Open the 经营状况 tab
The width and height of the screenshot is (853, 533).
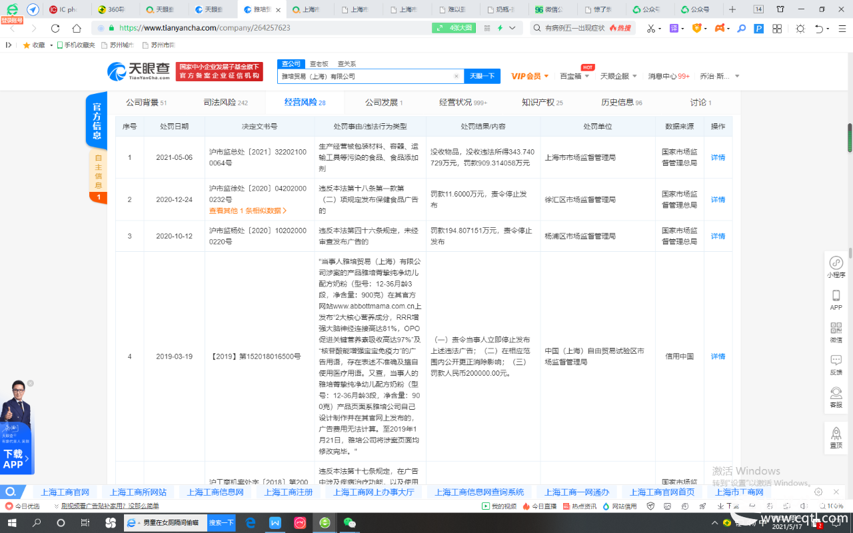click(x=463, y=103)
